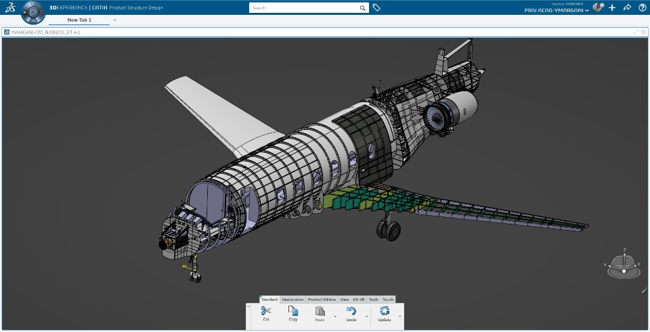The image size is (650, 332).
Task: Close the YMARGANI-CPD_BUSINESS_JET viewer panel
Action: (x=643, y=32)
